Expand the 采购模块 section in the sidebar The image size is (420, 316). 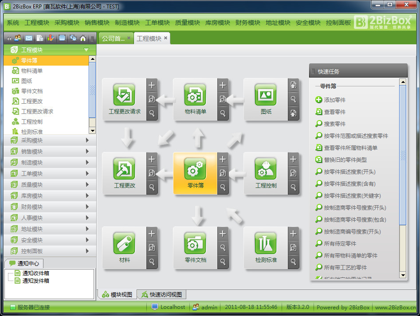[50, 140]
